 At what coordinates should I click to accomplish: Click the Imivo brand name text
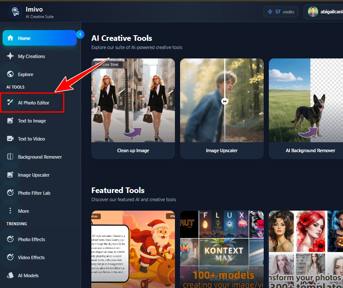pyautogui.click(x=34, y=9)
